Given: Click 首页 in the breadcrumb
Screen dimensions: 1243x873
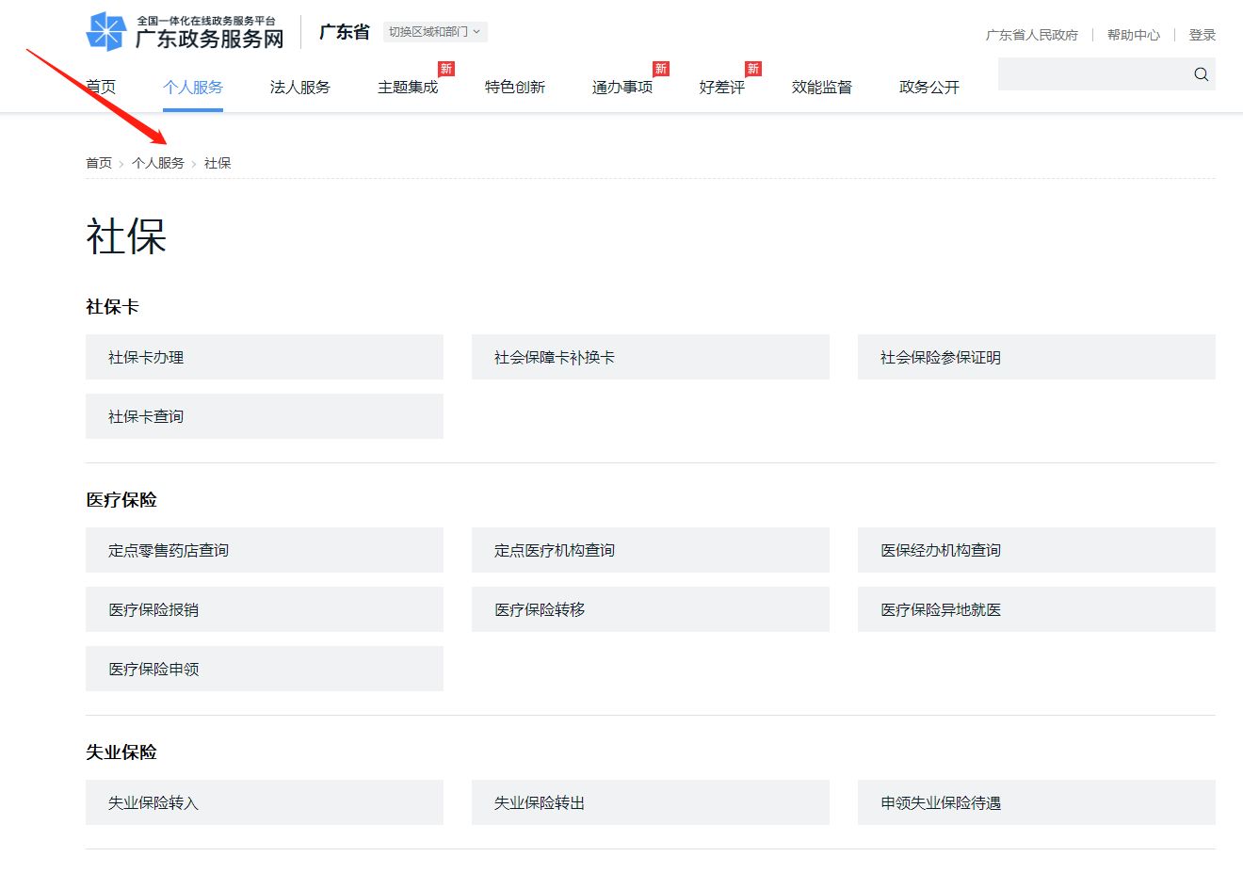Looking at the screenshot, I should pyautogui.click(x=99, y=163).
